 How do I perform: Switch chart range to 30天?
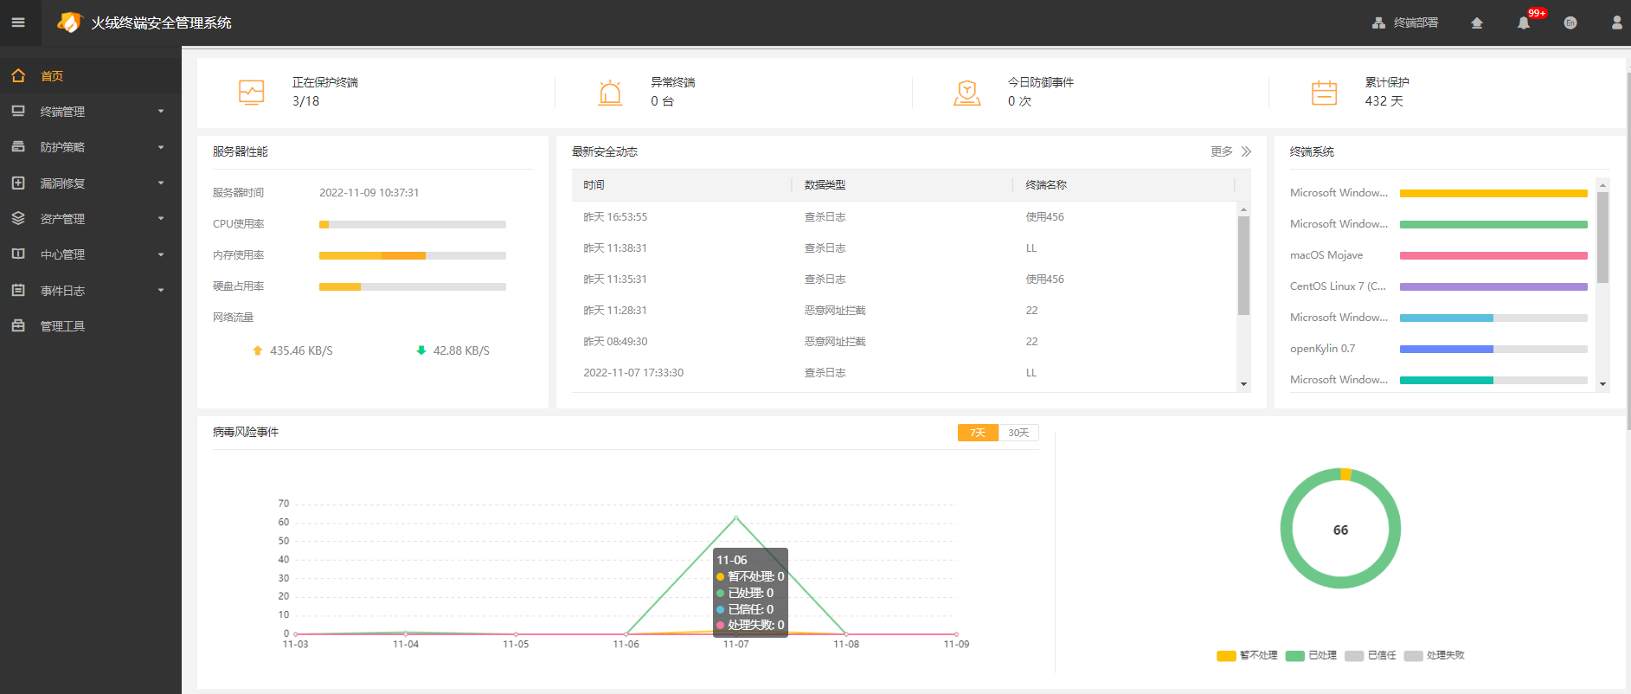pyautogui.click(x=1018, y=433)
